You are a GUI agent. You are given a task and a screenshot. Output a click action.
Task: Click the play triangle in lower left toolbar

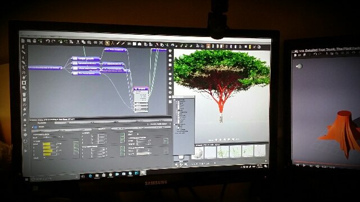pyautogui.click(x=25, y=151)
